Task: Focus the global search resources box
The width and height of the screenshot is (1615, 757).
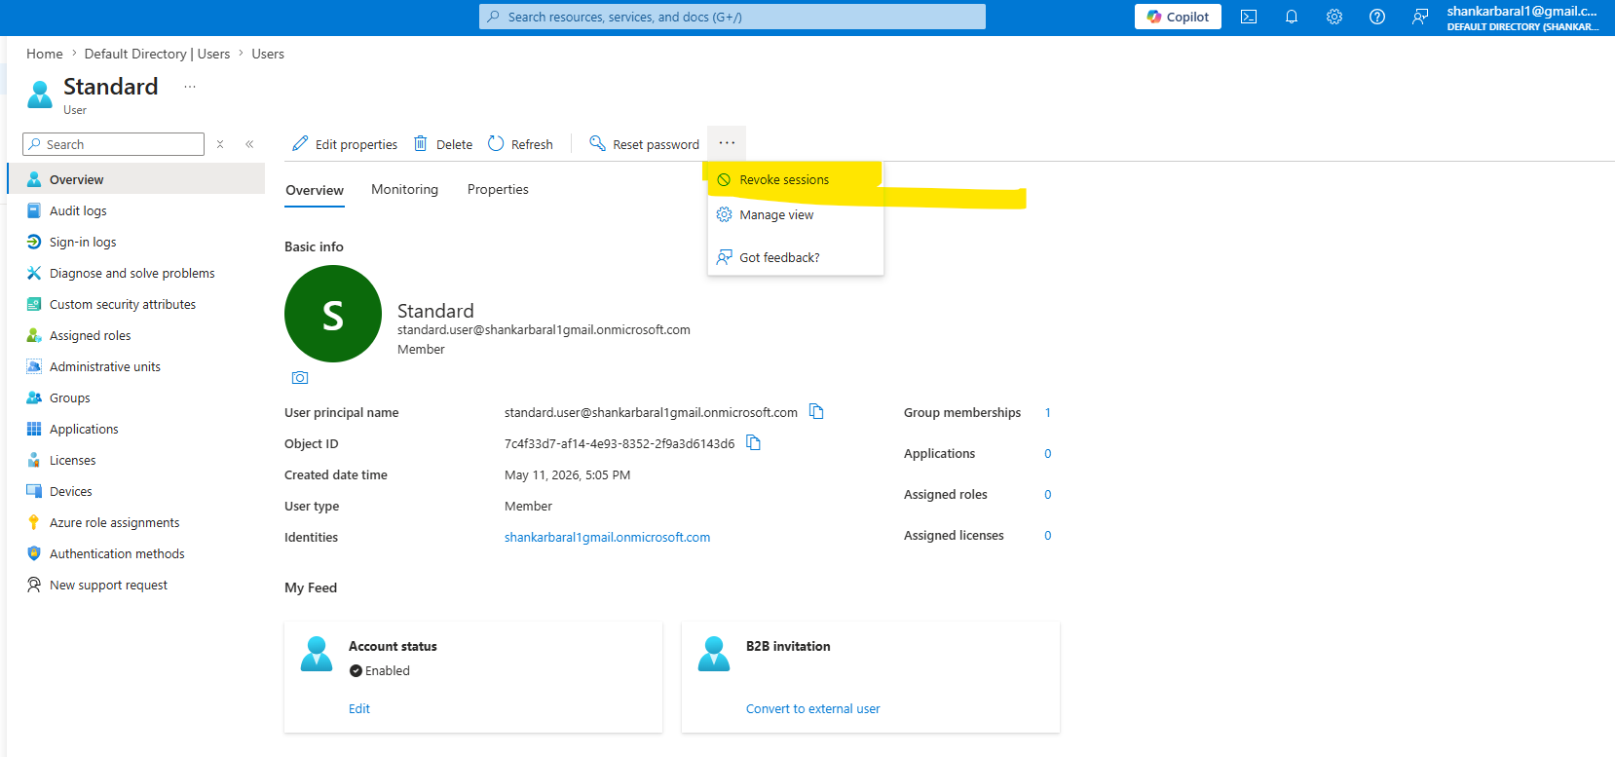Action: point(732,17)
